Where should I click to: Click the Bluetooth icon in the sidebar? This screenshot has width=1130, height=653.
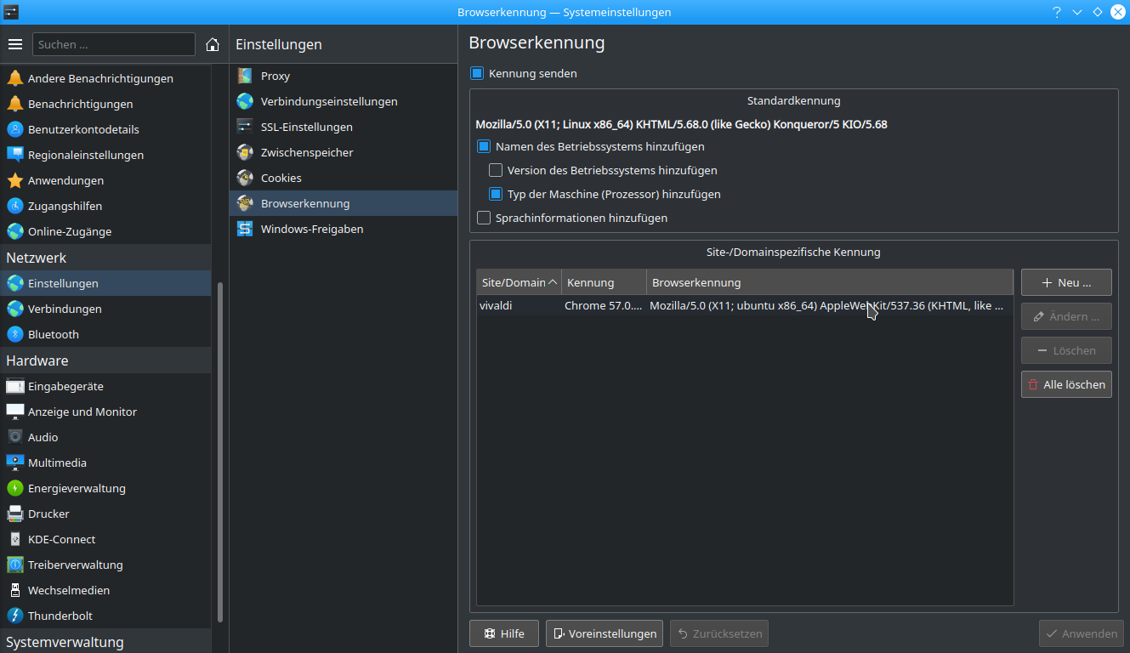click(x=15, y=334)
